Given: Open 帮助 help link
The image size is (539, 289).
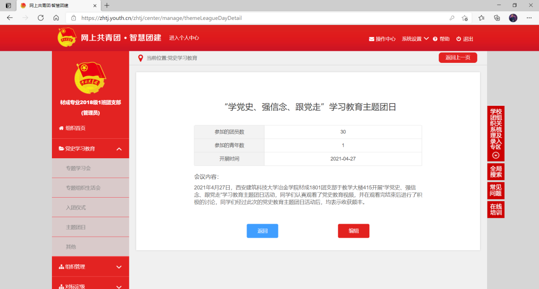Looking at the screenshot, I should point(441,39).
